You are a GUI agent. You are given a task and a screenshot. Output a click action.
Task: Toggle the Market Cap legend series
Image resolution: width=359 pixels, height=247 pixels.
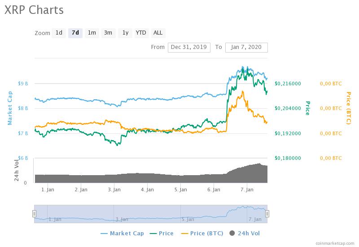point(122,233)
